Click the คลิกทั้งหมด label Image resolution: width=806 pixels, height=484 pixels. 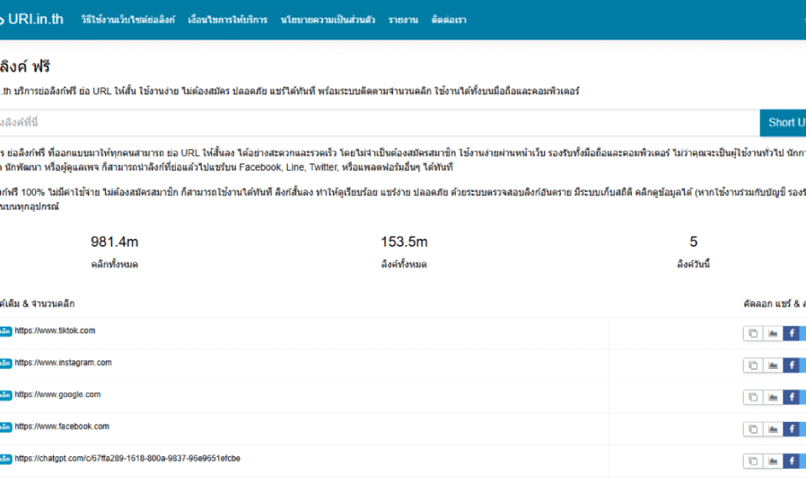coord(114,264)
